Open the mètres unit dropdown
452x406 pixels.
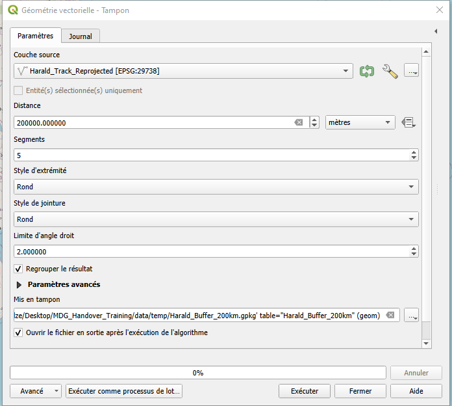click(x=360, y=122)
